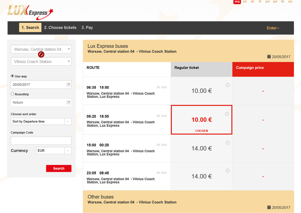Show info for the 06:35 departure ticket
Screen dimensions: 301x213
tap(228, 85)
